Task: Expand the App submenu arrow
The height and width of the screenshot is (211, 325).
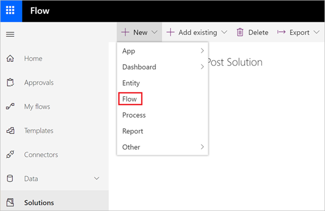Action: 202,51
